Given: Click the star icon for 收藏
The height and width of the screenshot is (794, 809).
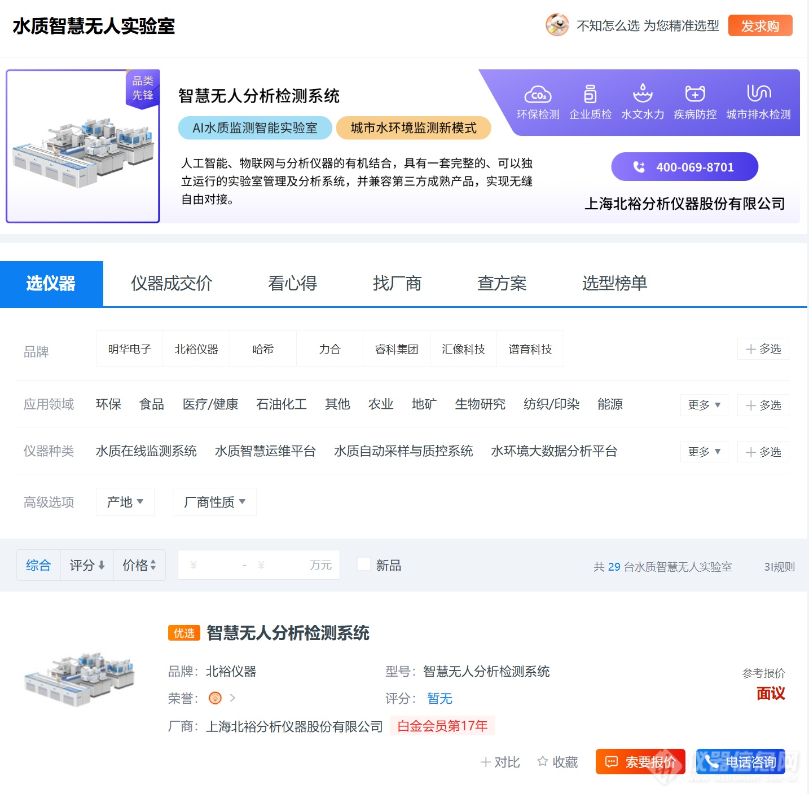Looking at the screenshot, I should [543, 761].
